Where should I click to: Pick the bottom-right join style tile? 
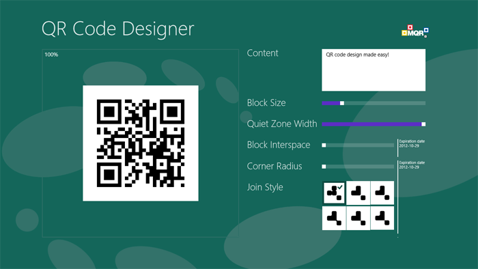382,218
